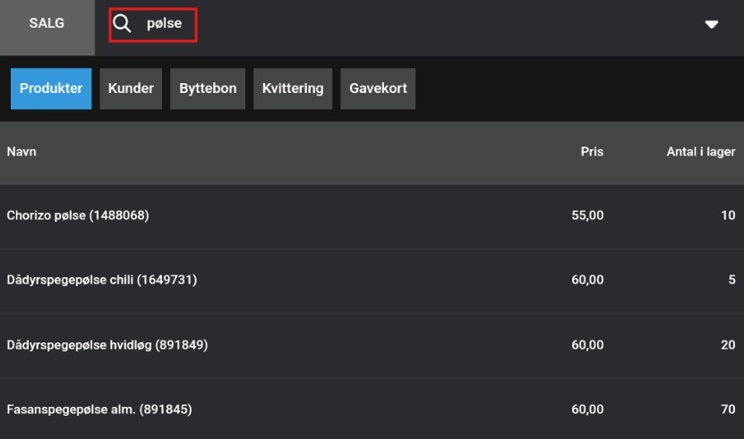Switch to the SALG tab
The height and width of the screenshot is (439, 744).
coord(47,24)
